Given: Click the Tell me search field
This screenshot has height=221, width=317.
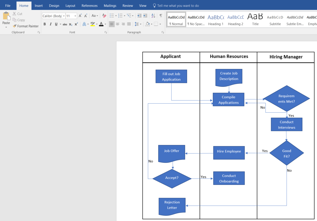Looking at the screenshot, I should pos(178,6).
